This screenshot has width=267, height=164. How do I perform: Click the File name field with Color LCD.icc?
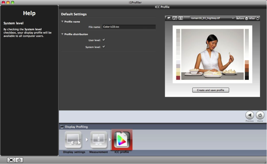[129, 27]
